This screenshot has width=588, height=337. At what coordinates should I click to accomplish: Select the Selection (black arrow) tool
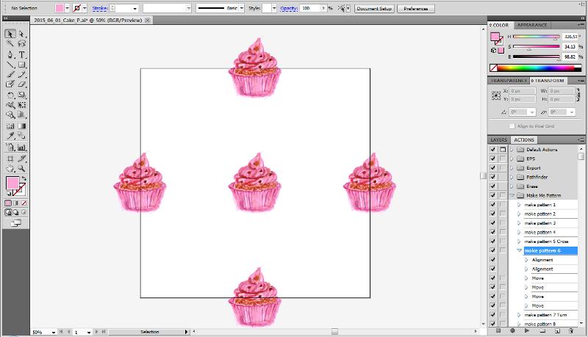point(10,34)
